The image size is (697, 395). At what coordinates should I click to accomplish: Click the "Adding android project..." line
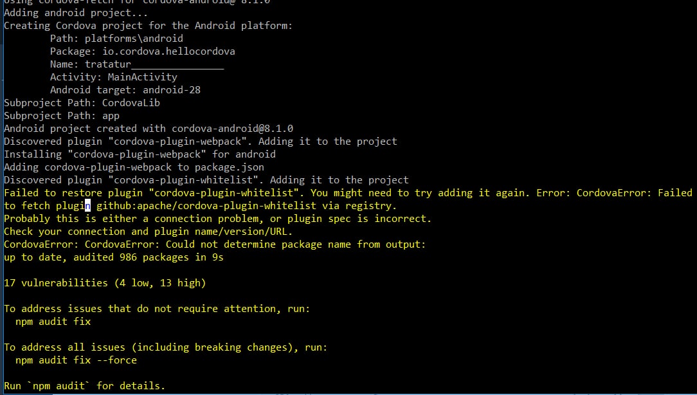76,13
